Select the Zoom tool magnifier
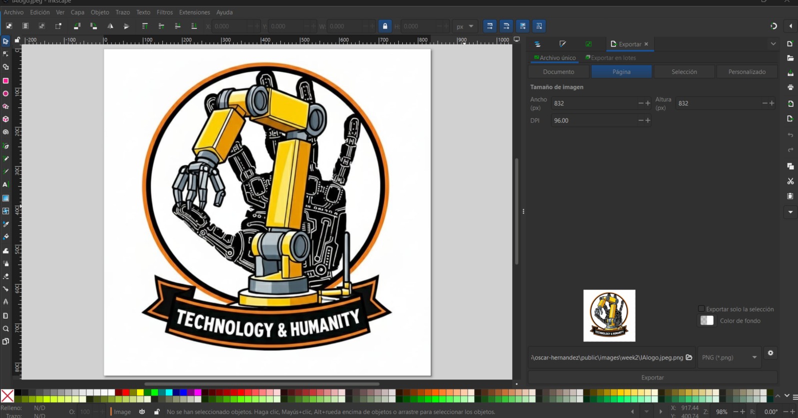Viewport: 798px width, 418px height. [5, 329]
